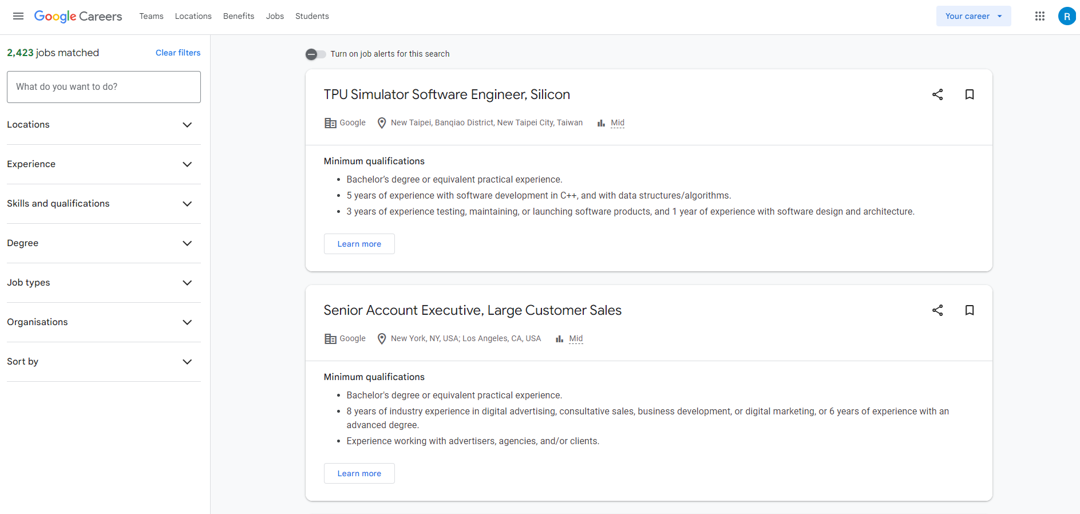Expand the Experience filter
The width and height of the screenshot is (1080, 514).
click(x=104, y=164)
